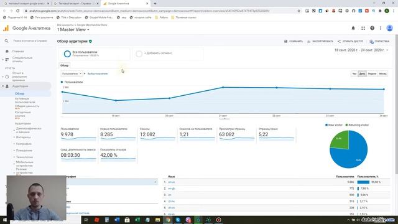The image size is (398, 224).
Task: Open the Специальные отчеты dashboard icon
Action: click(x=7, y=60)
